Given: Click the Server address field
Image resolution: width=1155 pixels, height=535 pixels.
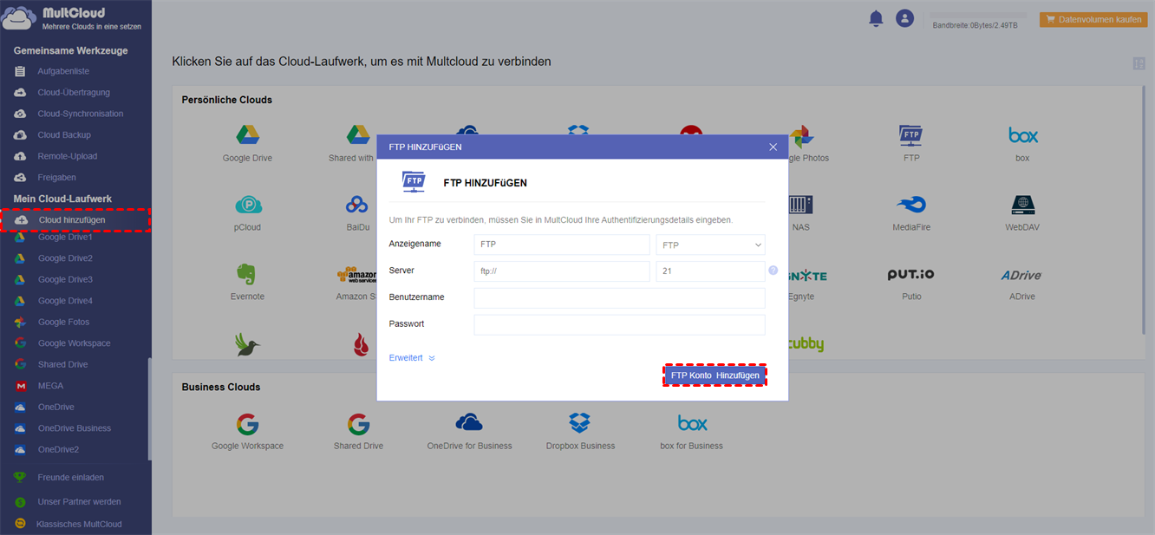Looking at the screenshot, I should coord(562,271).
